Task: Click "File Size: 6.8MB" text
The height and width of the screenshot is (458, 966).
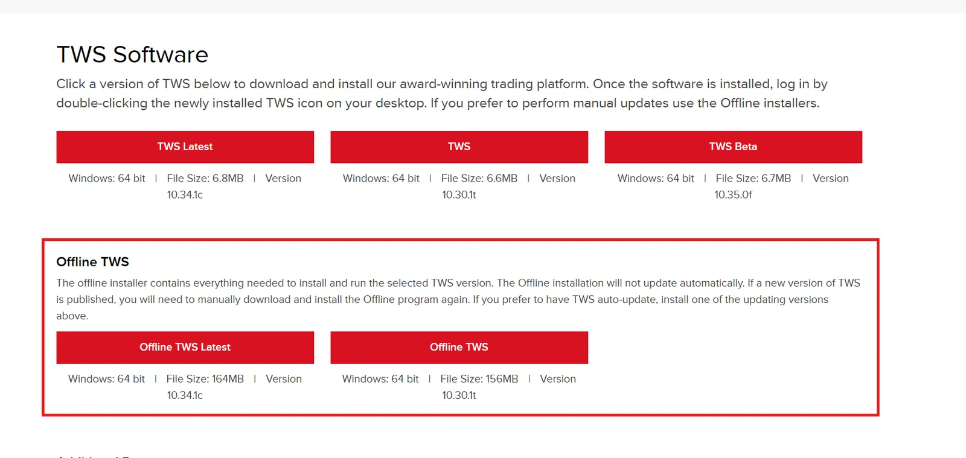Action: coord(205,178)
